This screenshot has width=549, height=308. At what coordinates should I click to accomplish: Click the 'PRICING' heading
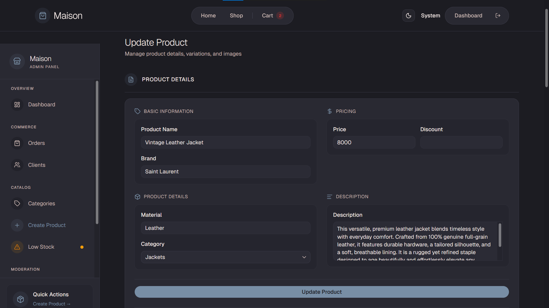point(346,111)
